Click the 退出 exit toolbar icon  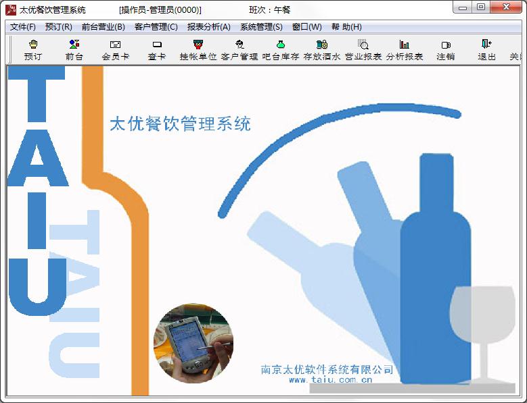pyautogui.click(x=486, y=50)
